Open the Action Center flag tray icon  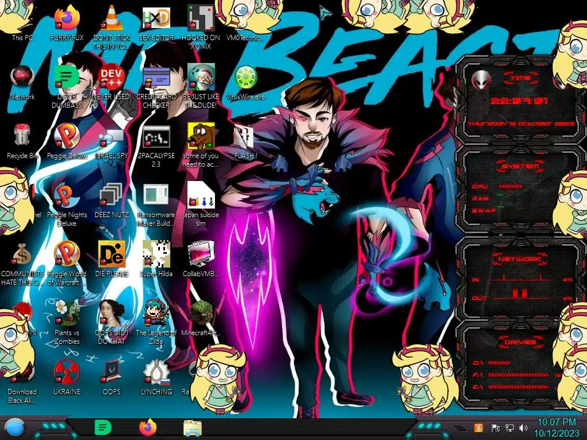point(495,427)
